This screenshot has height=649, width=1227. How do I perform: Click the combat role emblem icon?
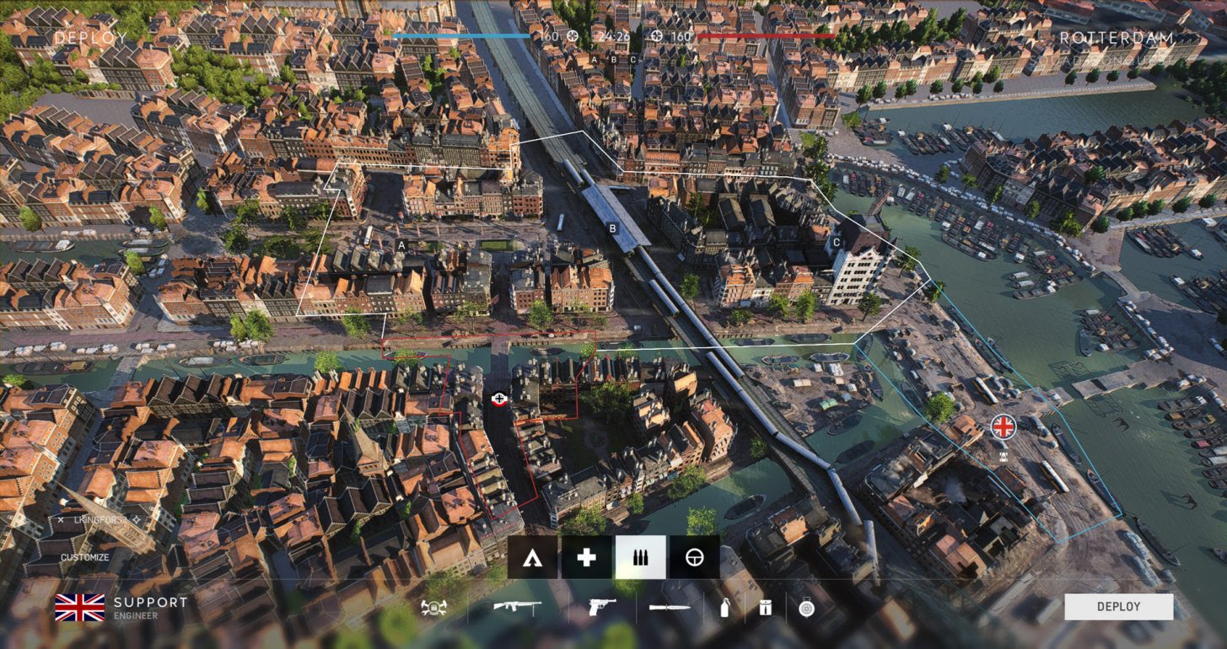(433, 607)
